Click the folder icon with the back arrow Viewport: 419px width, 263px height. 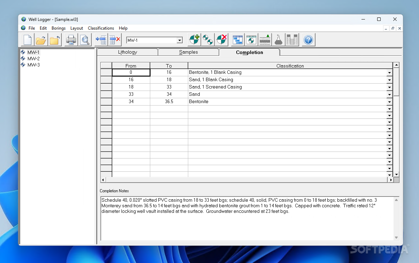55,40
